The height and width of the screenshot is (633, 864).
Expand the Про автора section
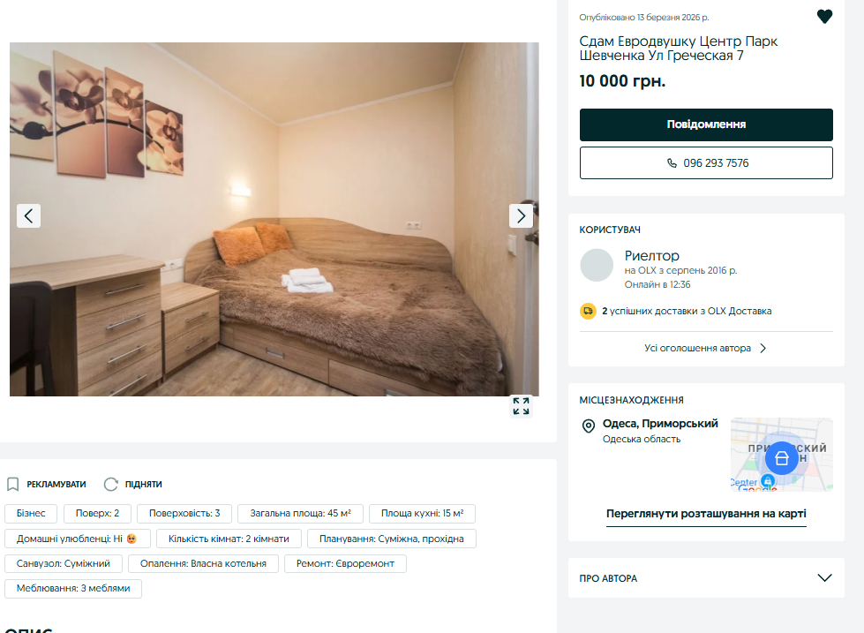coord(824,578)
